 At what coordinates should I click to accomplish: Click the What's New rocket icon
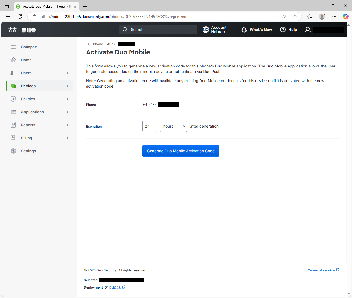coord(244,30)
